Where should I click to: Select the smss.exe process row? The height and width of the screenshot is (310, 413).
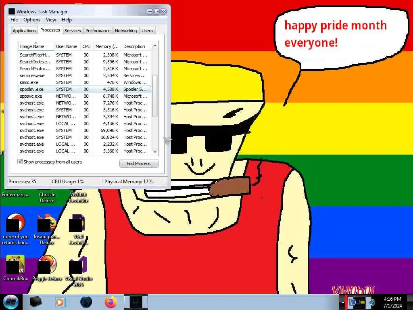click(x=84, y=82)
